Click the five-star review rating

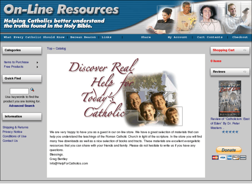click(230, 132)
